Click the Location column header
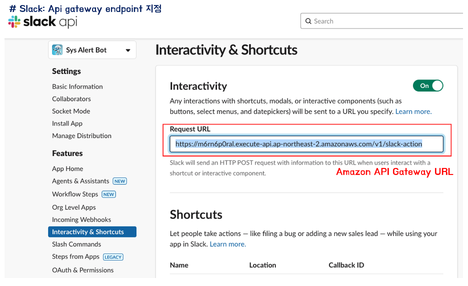Viewport: 468px width, 286px height. coord(262,265)
